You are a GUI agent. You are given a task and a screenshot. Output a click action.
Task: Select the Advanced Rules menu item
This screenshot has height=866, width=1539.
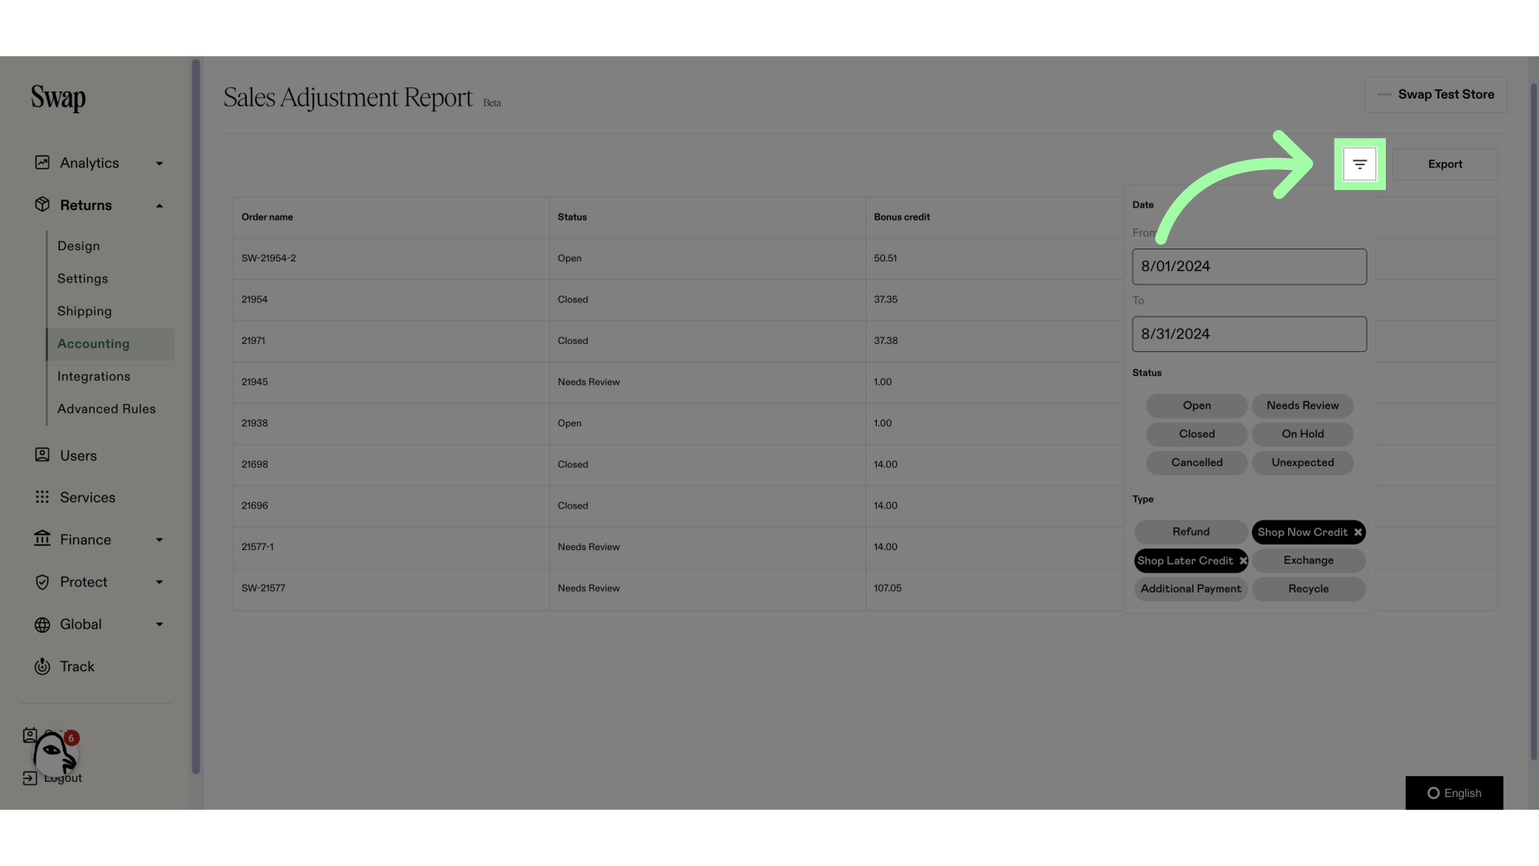[x=107, y=409]
